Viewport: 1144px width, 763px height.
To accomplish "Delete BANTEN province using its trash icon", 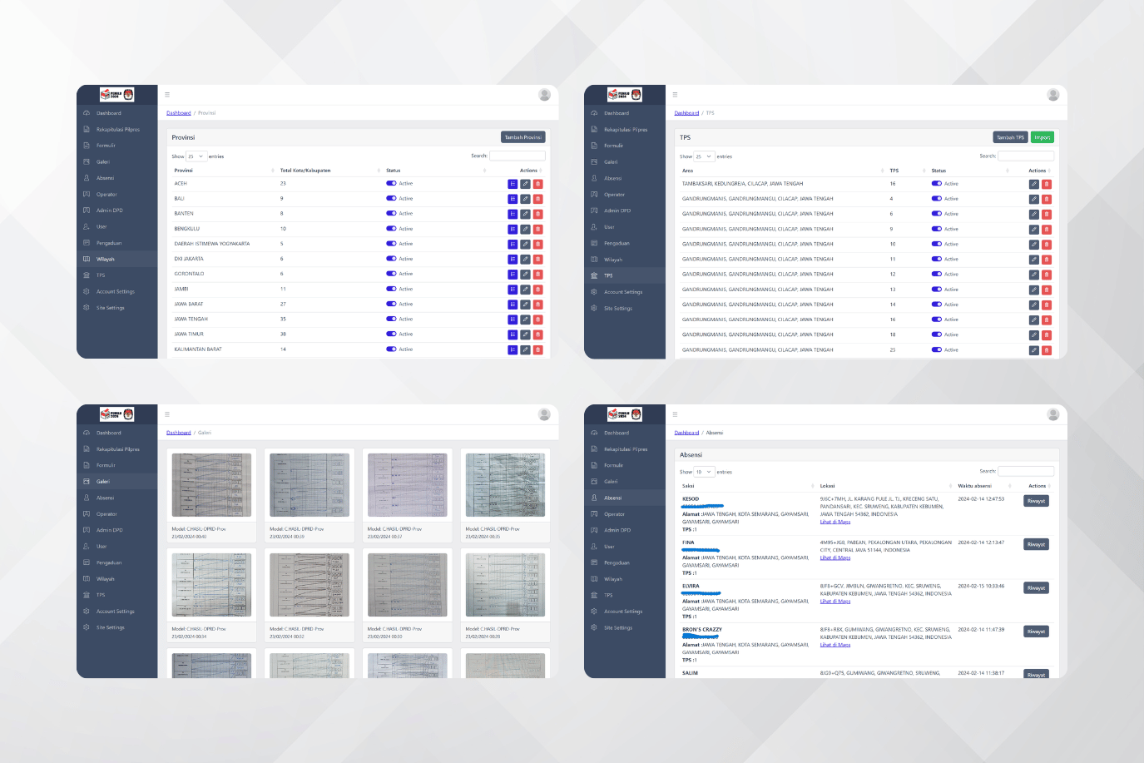I will (x=537, y=214).
